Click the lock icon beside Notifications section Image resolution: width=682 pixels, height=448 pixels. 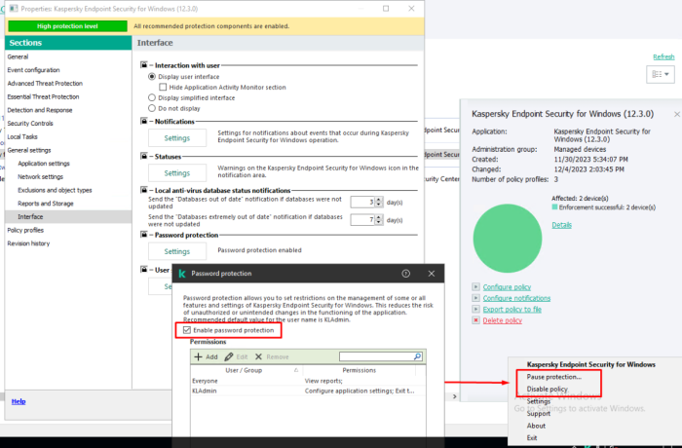[143, 122]
